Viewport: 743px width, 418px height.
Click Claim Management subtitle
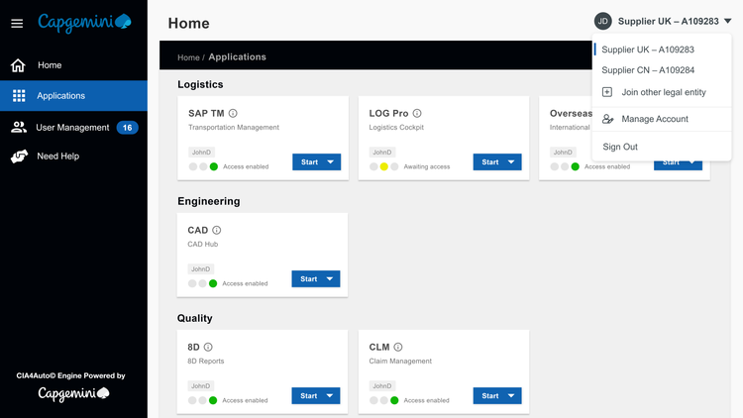tap(400, 362)
